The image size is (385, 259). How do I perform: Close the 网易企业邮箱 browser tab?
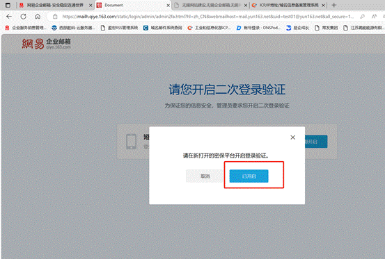(91, 5)
